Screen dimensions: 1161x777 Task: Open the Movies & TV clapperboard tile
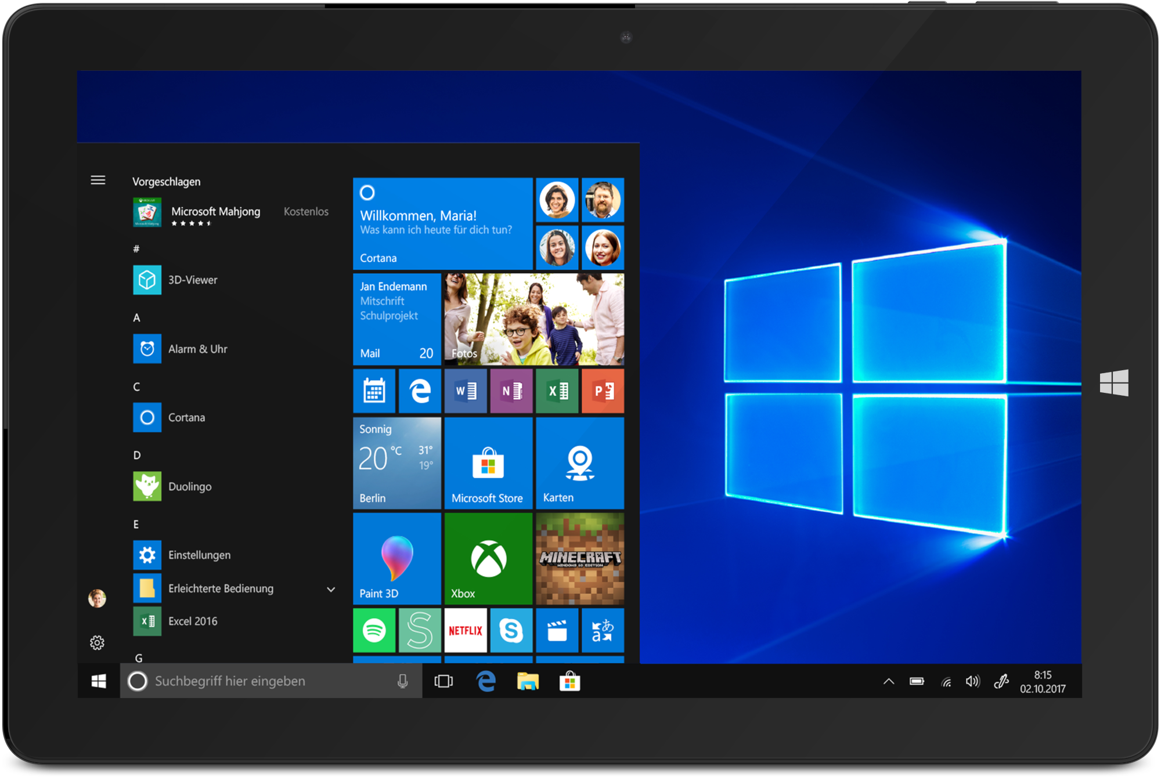pyautogui.click(x=557, y=630)
